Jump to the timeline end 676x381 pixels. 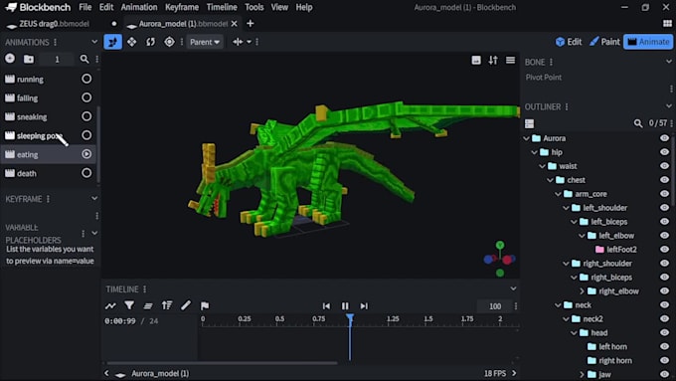click(x=364, y=306)
